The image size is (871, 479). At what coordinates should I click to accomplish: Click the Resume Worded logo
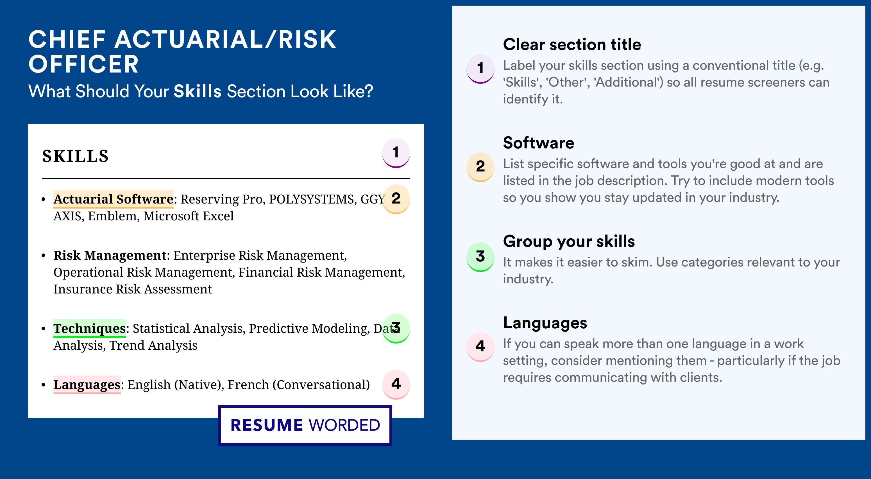click(x=305, y=425)
